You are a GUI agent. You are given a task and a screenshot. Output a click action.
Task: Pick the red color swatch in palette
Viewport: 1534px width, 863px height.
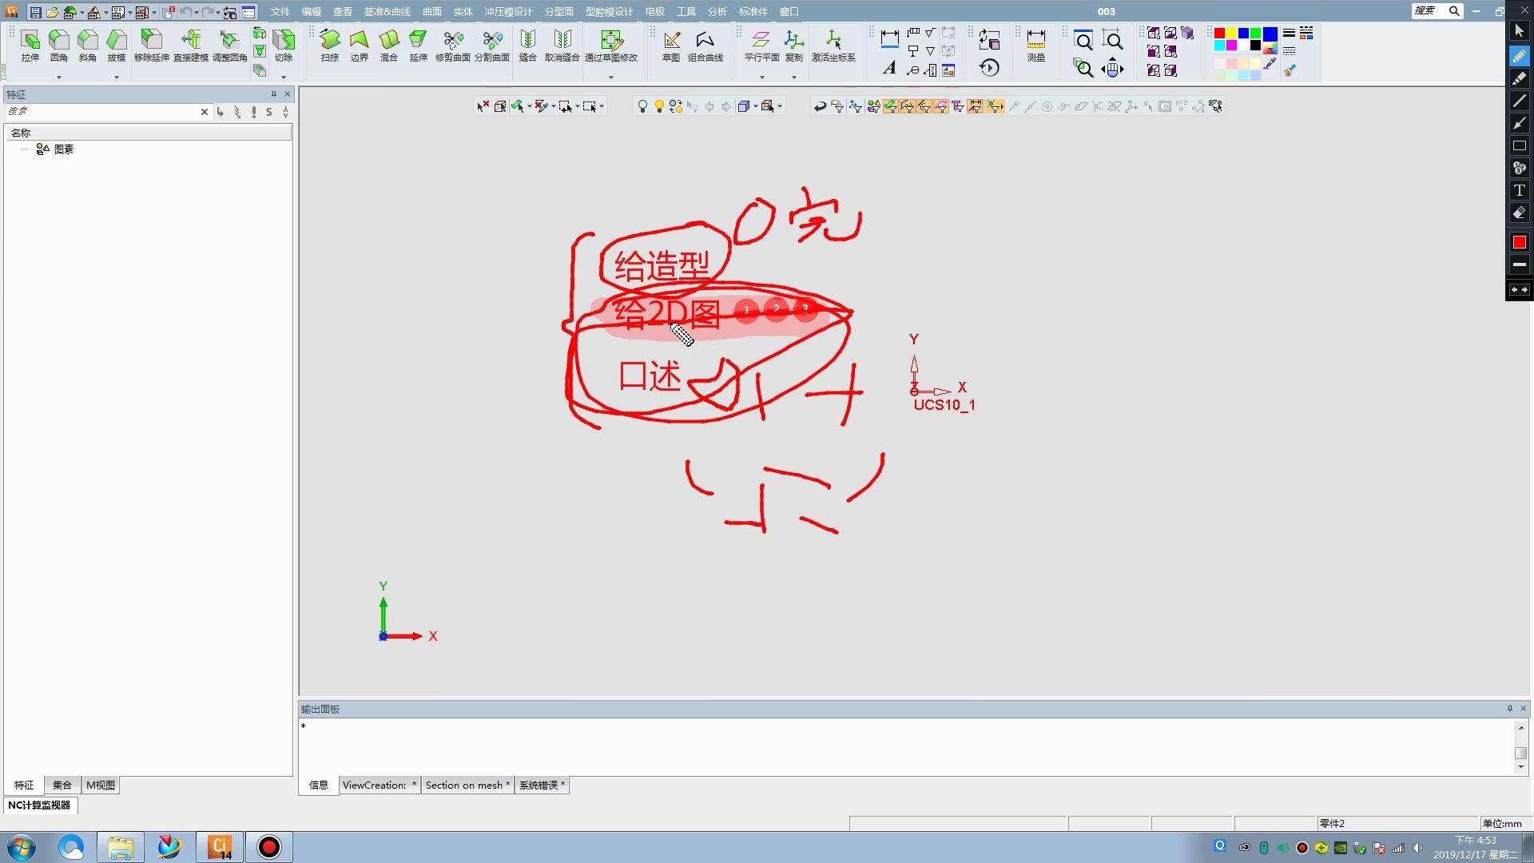click(1219, 34)
